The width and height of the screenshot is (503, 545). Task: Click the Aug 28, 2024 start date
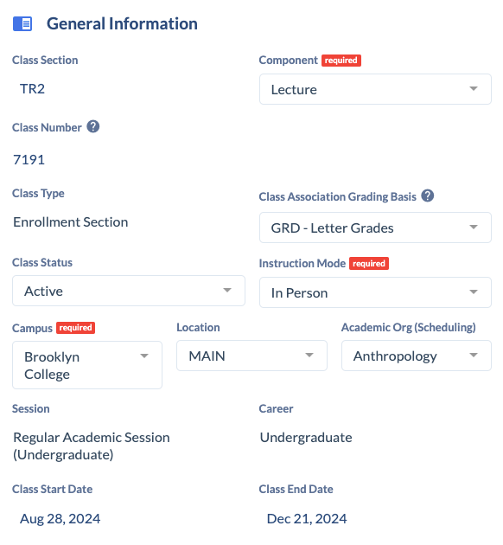[x=60, y=518]
